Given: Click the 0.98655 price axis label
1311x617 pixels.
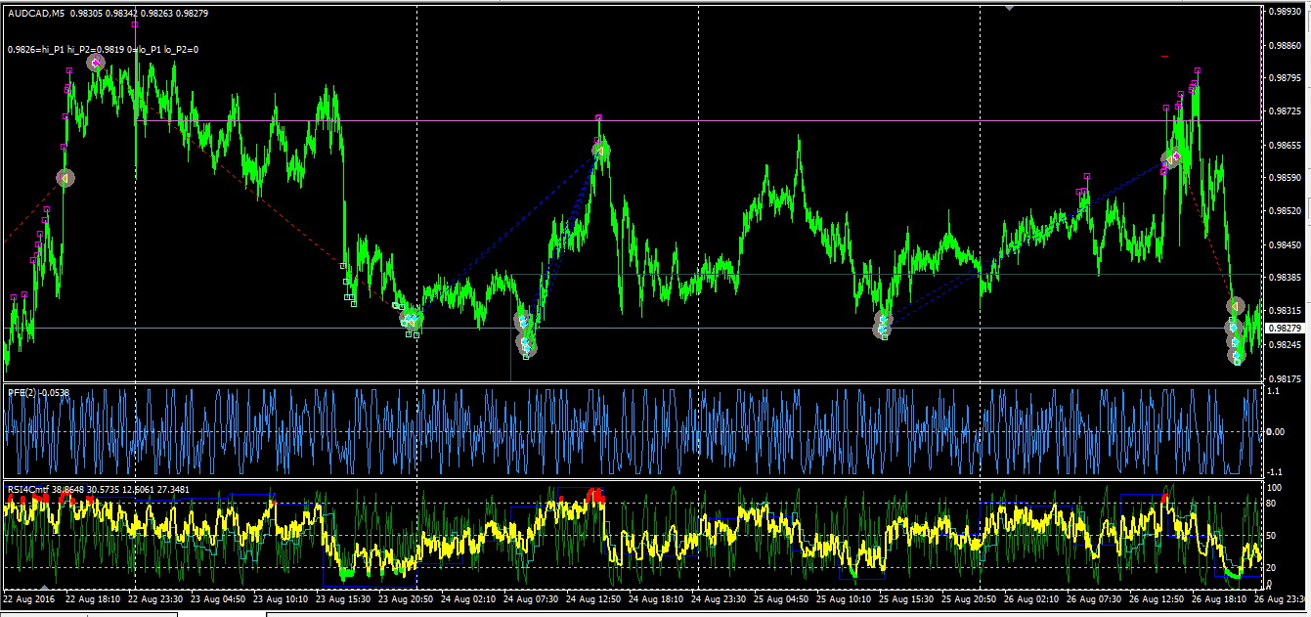Looking at the screenshot, I should point(1284,145).
